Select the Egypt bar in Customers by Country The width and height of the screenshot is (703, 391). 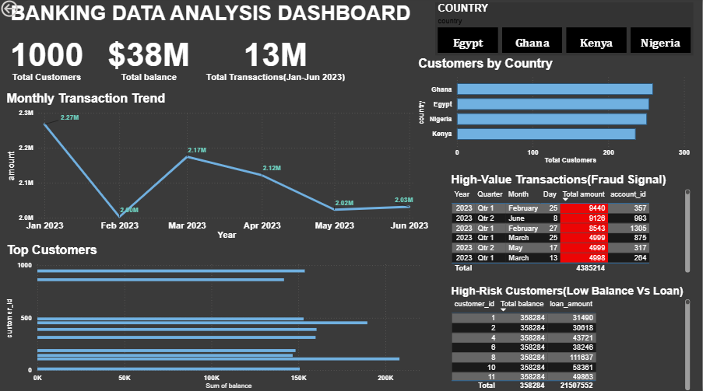(553, 104)
